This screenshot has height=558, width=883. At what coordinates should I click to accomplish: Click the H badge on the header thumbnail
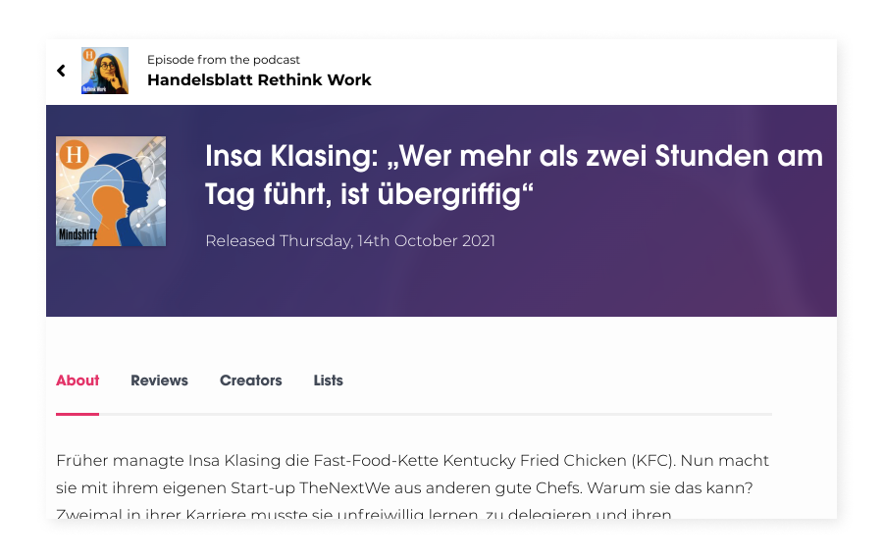pyautogui.click(x=89, y=55)
